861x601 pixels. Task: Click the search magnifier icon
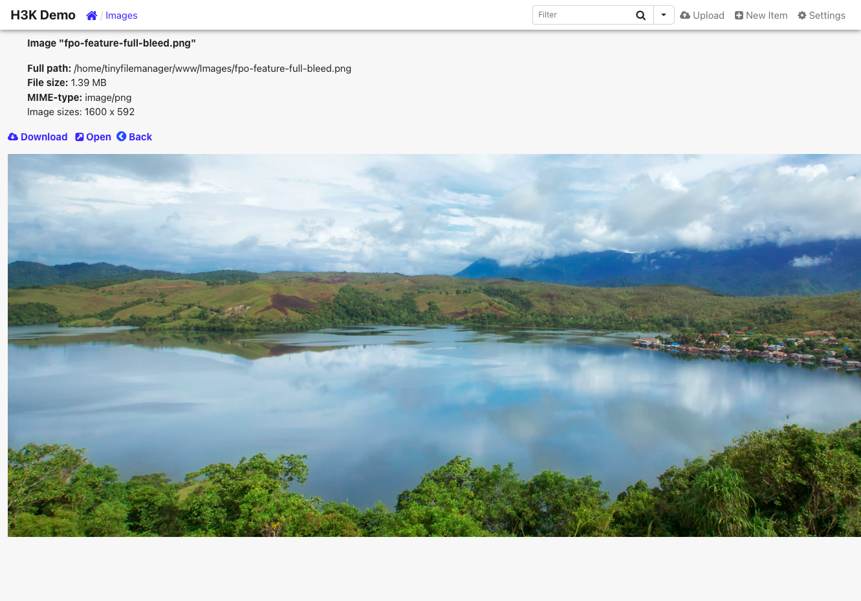[641, 16]
